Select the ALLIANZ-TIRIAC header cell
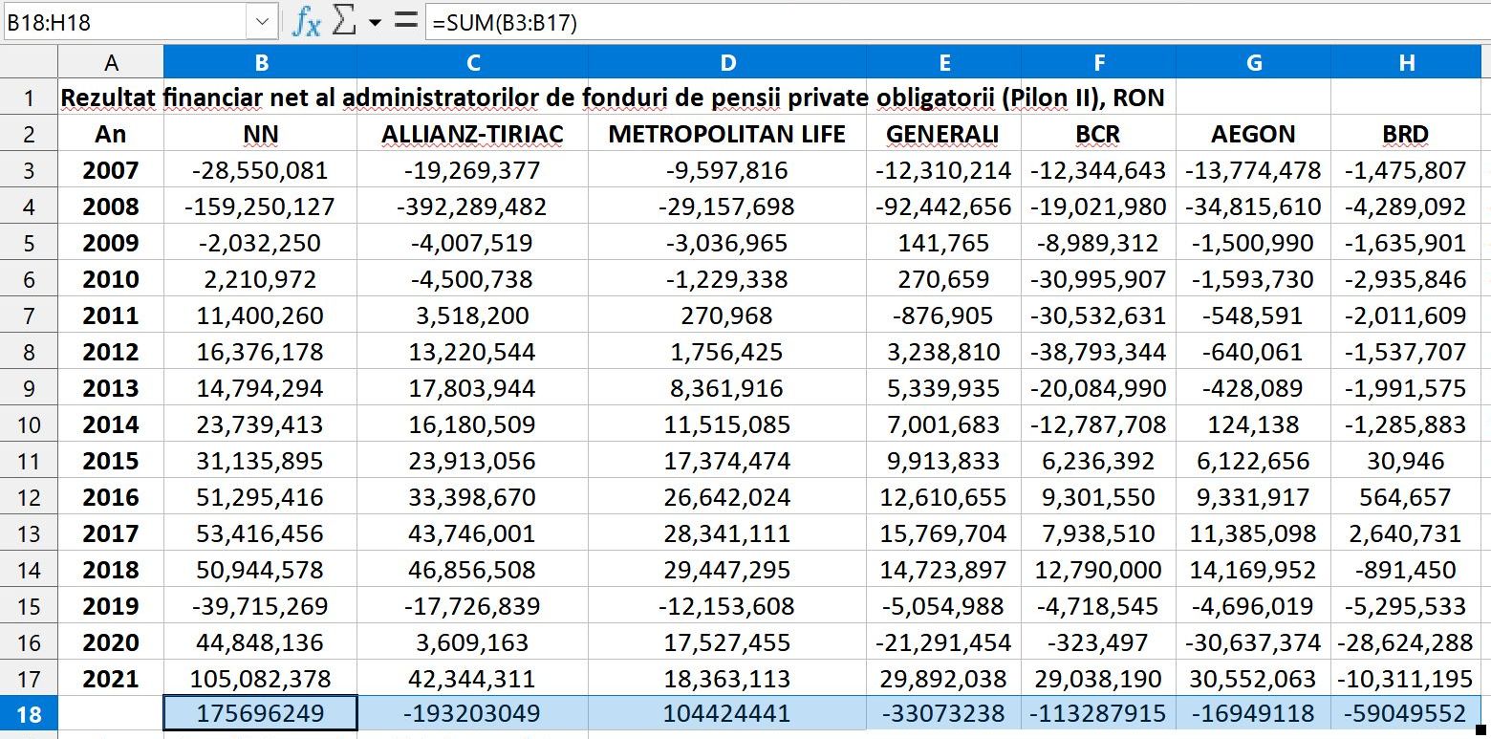This screenshot has width=1491, height=739. tap(473, 134)
